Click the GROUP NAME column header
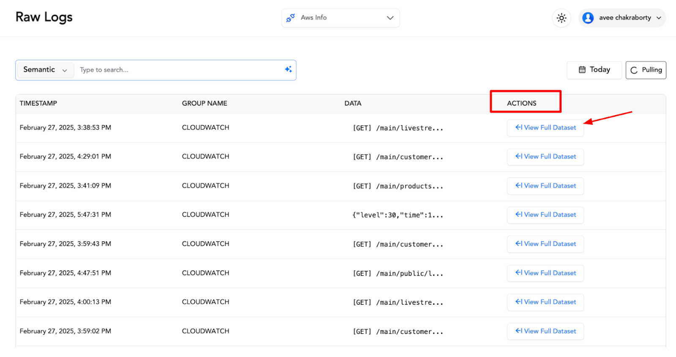The width and height of the screenshot is (676, 357). [204, 103]
